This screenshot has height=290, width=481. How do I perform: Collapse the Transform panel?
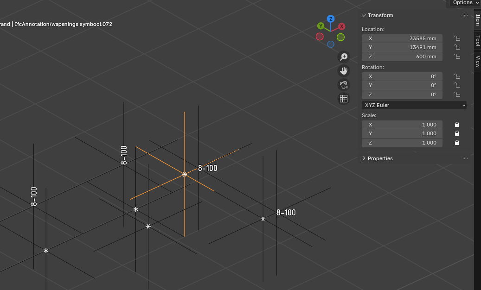(364, 15)
